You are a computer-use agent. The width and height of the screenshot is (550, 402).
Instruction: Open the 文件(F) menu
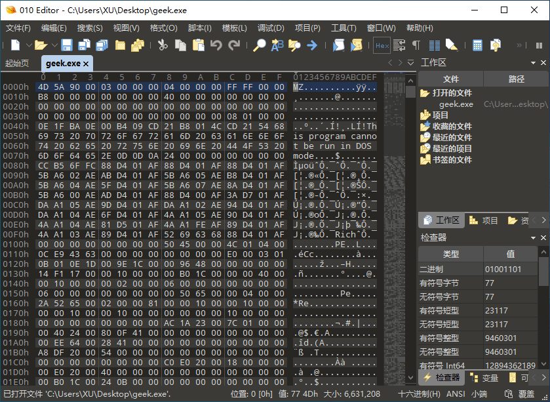pos(18,28)
